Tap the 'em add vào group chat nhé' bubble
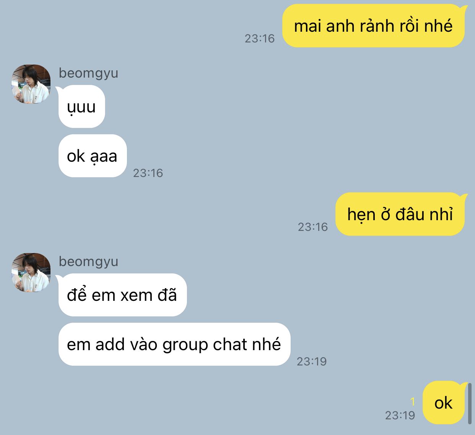 (x=174, y=344)
